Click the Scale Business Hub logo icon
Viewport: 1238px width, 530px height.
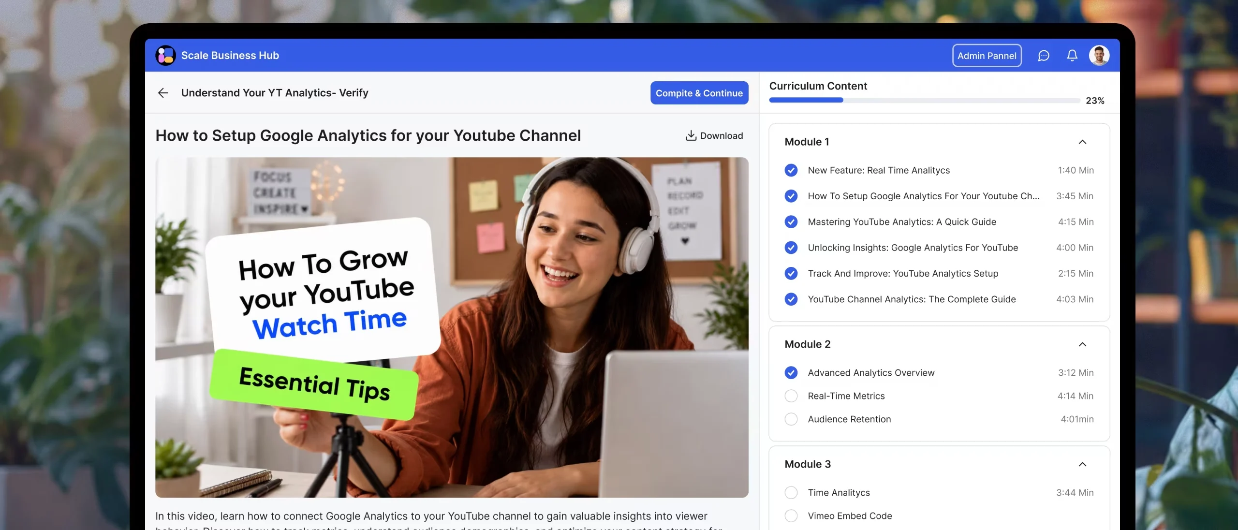[x=165, y=56]
